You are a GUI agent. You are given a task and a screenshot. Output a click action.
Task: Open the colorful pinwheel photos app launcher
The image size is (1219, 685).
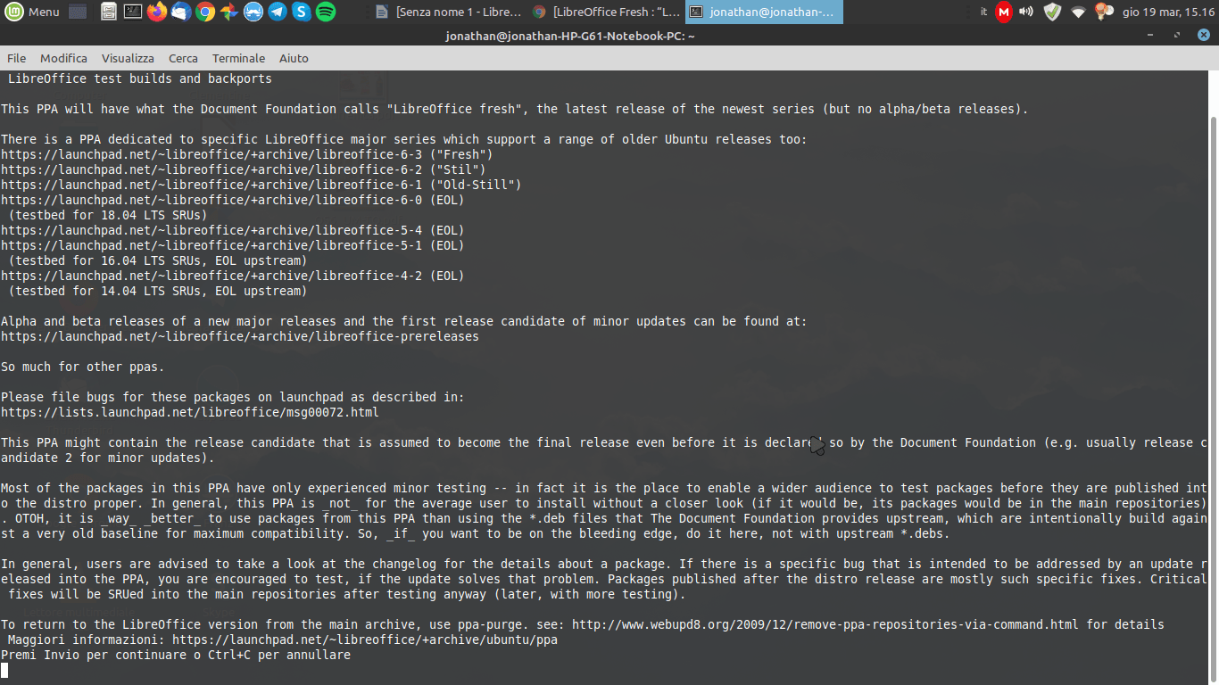coord(228,12)
